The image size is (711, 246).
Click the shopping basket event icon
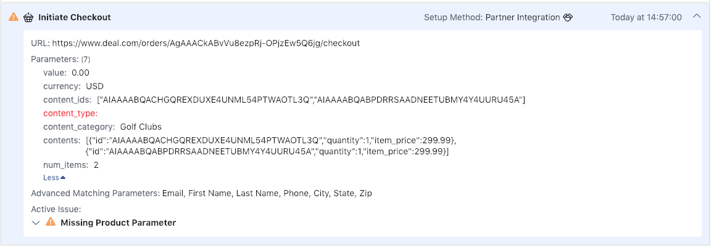pyautogui.click(x=28, y=17)
